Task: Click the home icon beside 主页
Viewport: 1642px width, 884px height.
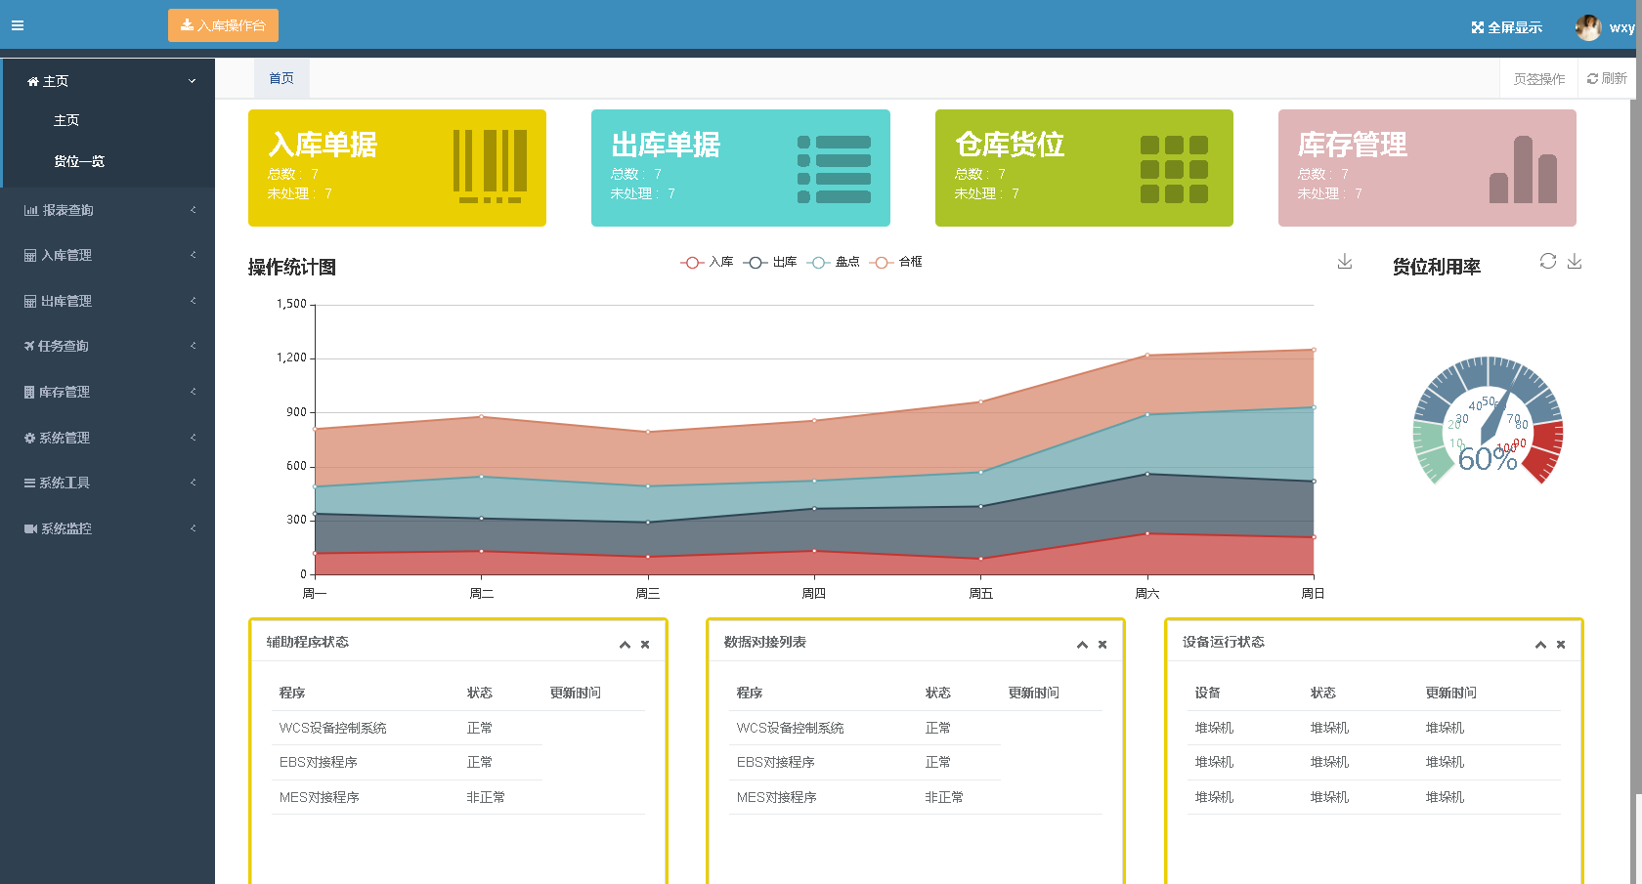Action: tap(33, 81)
